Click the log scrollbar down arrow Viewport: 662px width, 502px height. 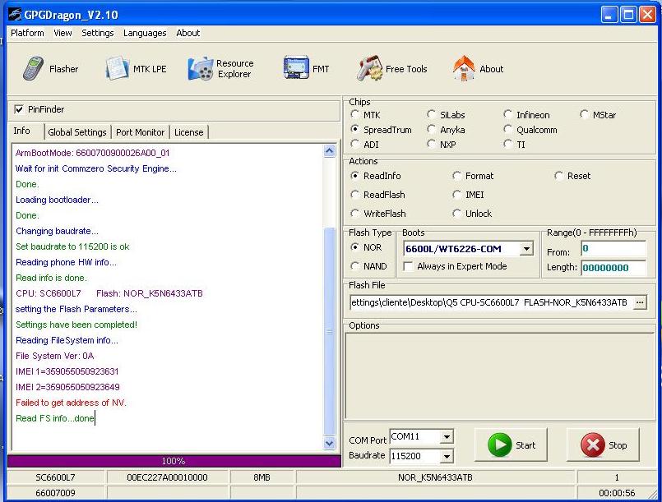(329, 443)
